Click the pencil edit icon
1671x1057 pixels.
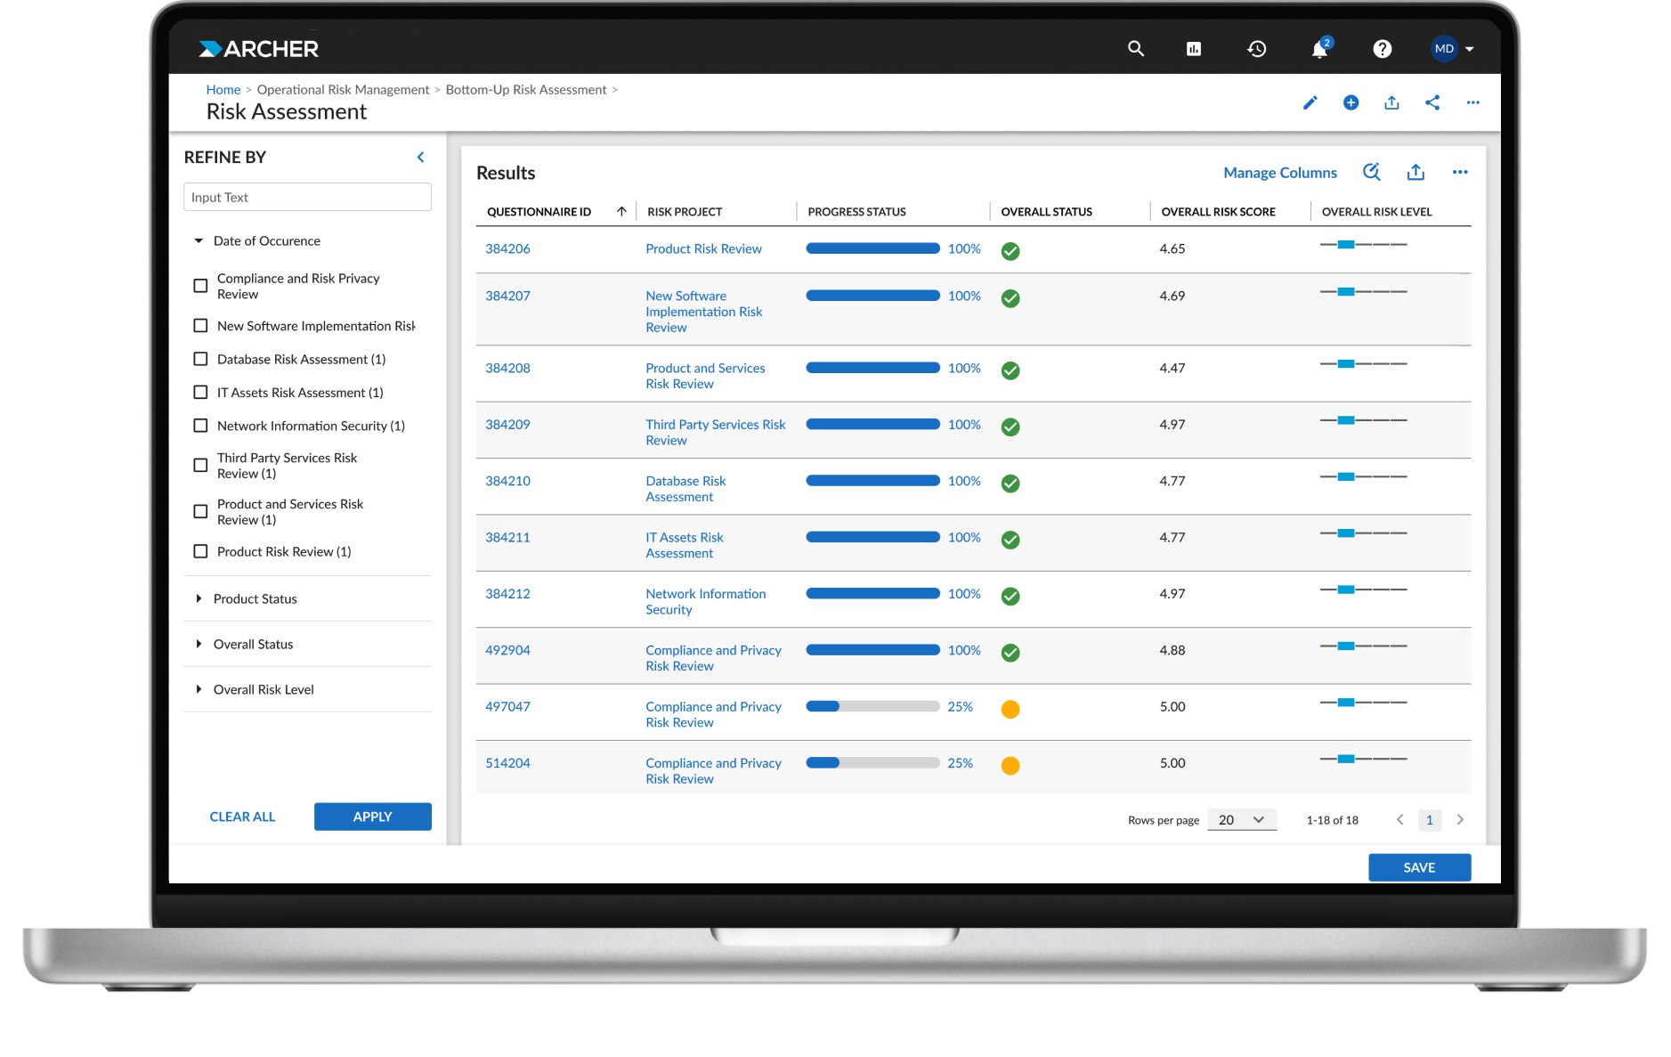pos(1310,103)
